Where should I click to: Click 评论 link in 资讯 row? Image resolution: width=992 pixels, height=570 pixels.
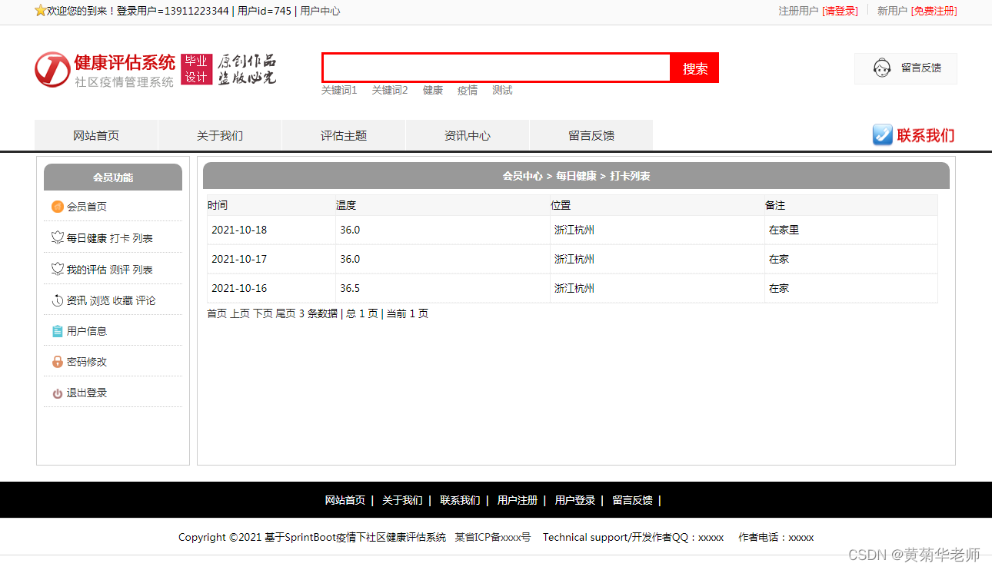[x=146, y=300]
